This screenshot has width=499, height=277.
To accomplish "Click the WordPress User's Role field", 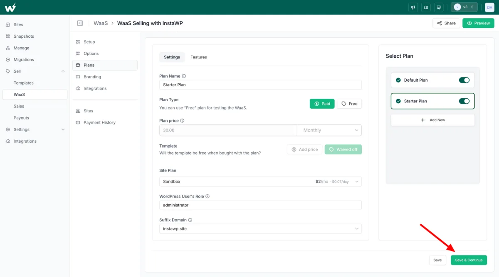I will coord(260,205).
